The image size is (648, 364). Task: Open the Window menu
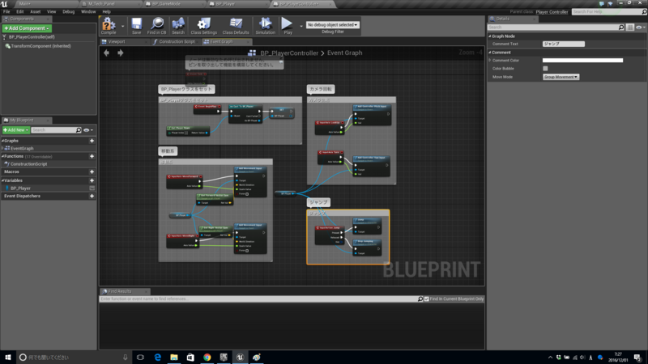[x=88, y=11]
